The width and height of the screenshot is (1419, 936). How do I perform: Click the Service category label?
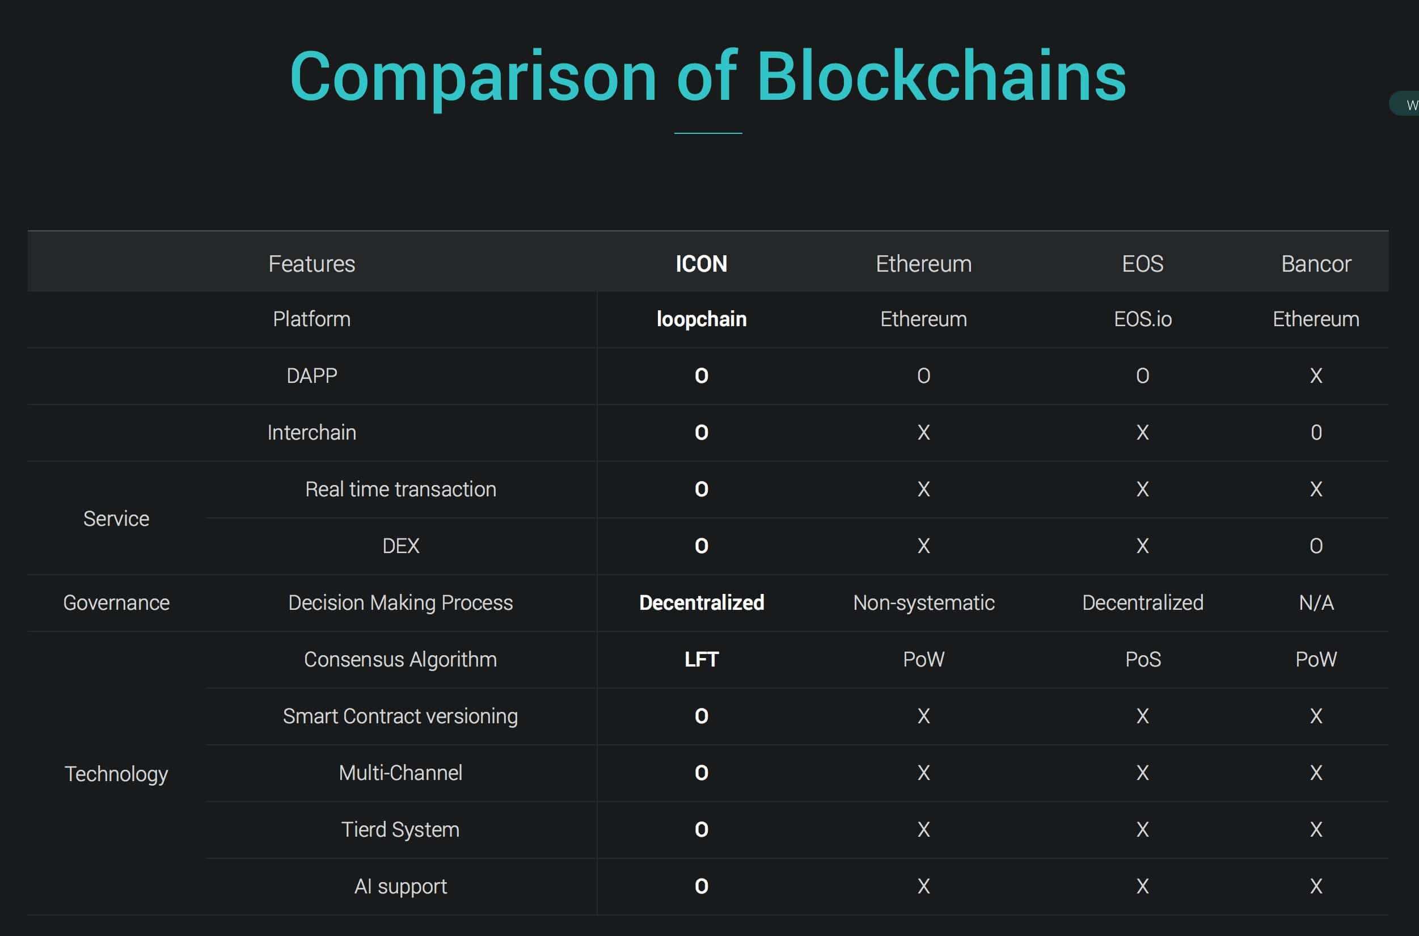point(116,518)
